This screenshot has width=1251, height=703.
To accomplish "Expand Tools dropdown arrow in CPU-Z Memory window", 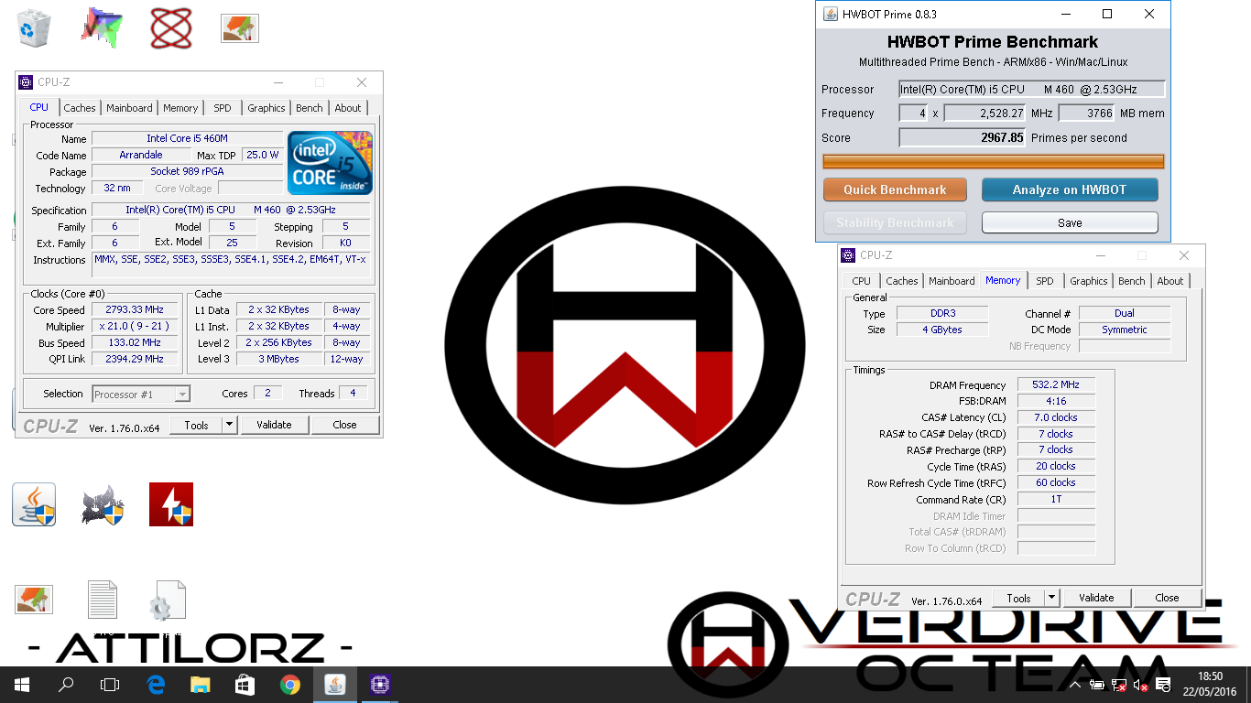I will 1051,598.
